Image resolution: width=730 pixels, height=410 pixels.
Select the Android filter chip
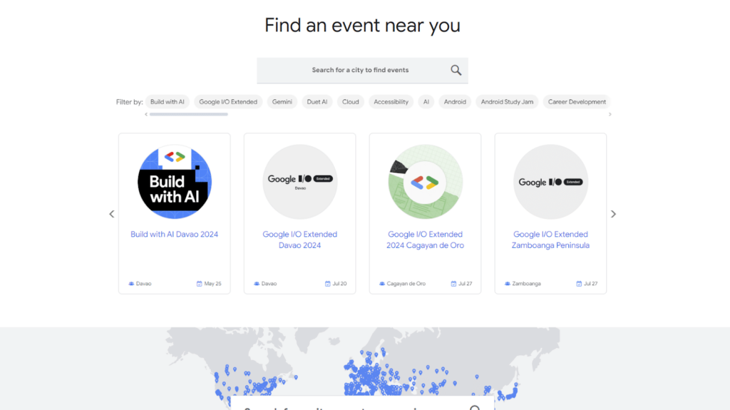point(455,101)
